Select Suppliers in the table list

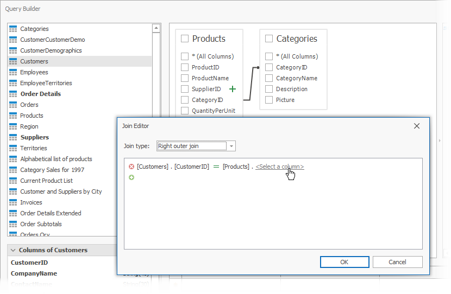34,137
